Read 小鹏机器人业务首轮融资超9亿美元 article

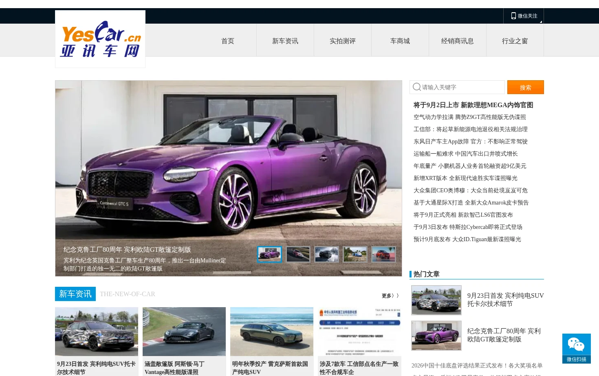pos(470,166)
